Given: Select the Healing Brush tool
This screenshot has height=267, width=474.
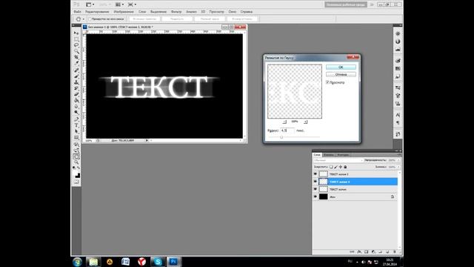Looking at the screenshot, I should 76,70.
